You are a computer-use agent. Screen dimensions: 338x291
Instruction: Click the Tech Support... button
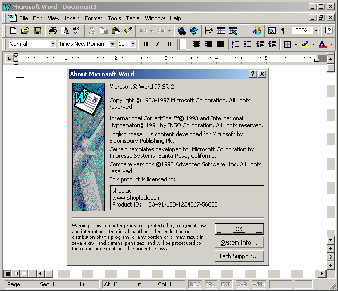239,256
